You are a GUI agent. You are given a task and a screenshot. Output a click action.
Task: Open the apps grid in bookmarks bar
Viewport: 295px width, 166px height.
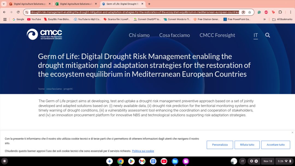(5, 19)
